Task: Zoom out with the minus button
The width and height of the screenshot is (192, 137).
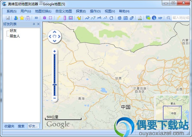Action: tap(55, 98)
